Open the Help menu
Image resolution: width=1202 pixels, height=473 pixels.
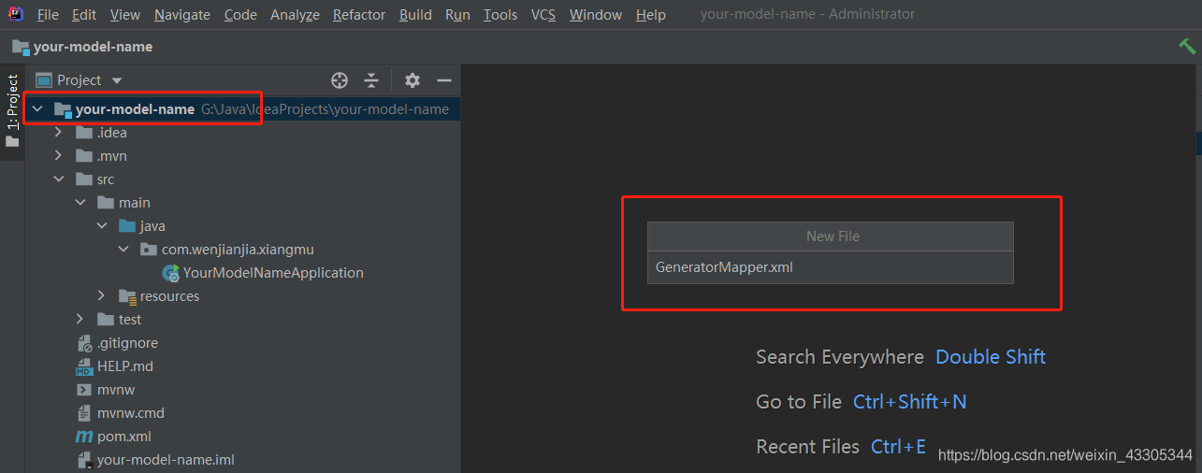(x=651, y=14)
